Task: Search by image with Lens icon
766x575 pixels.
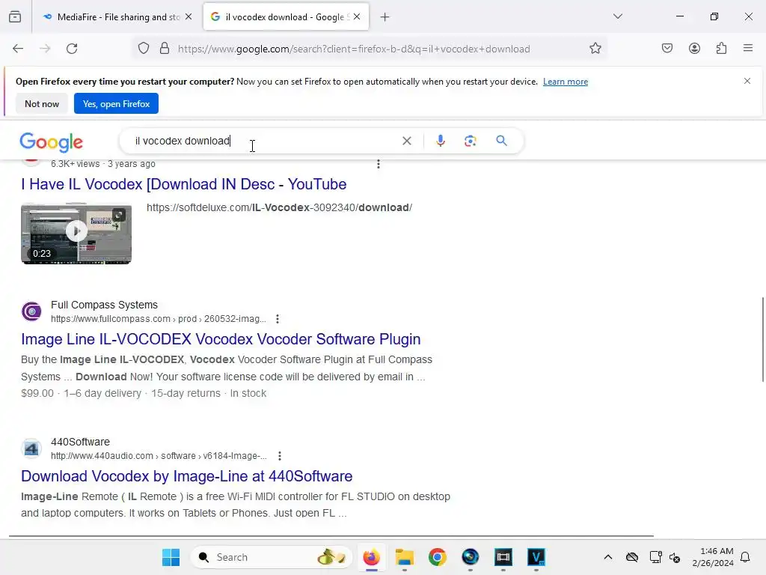Action: click(470, 141)
